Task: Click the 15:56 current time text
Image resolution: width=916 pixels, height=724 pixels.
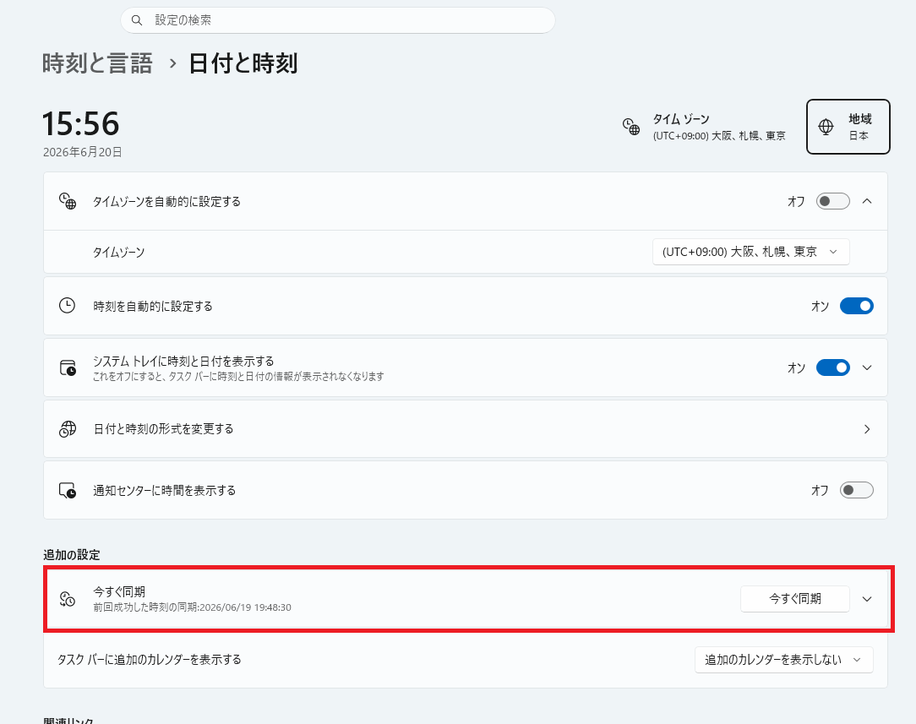Action: point(80,124)
